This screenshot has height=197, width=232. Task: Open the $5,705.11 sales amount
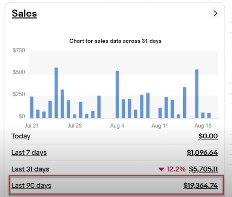pyautogui.click(x=203, y=169)
